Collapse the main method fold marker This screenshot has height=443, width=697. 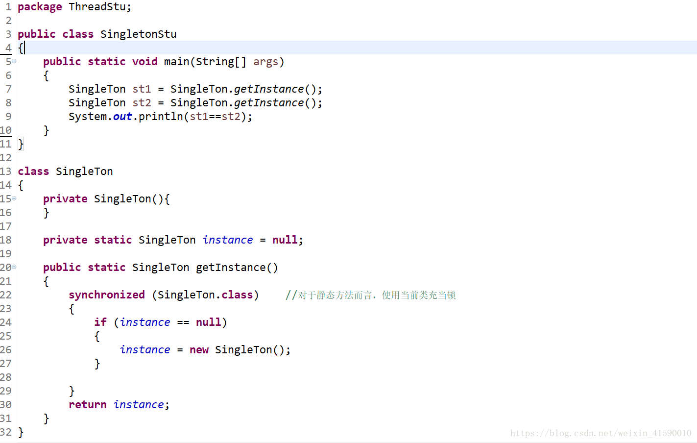click(14, 61)
